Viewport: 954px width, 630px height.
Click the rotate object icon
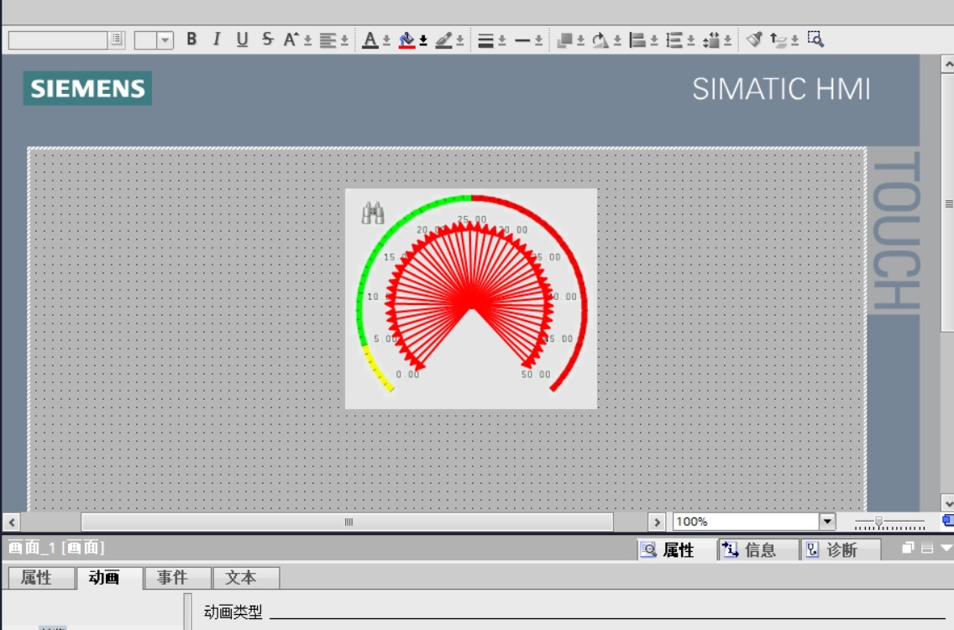click(x=600, y=39)
